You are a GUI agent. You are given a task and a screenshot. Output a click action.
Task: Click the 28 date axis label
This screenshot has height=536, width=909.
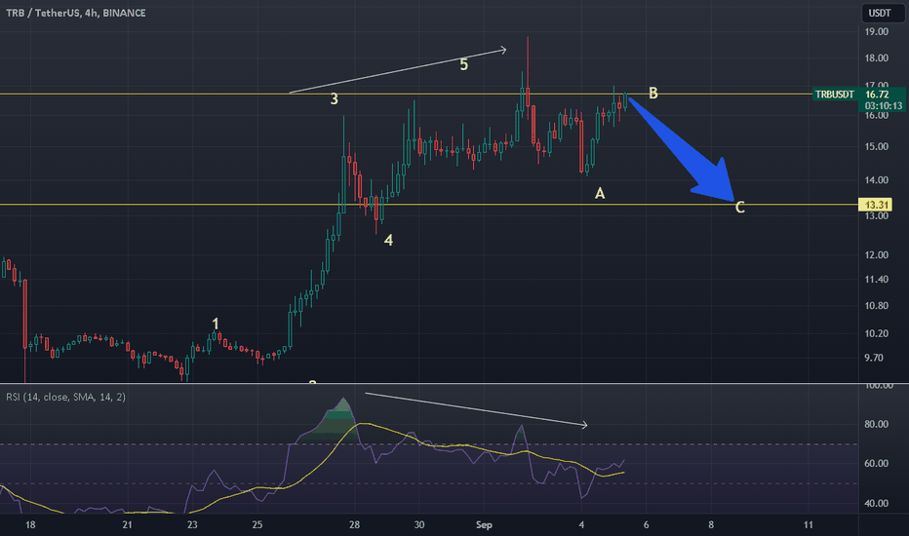pos(354,525)
